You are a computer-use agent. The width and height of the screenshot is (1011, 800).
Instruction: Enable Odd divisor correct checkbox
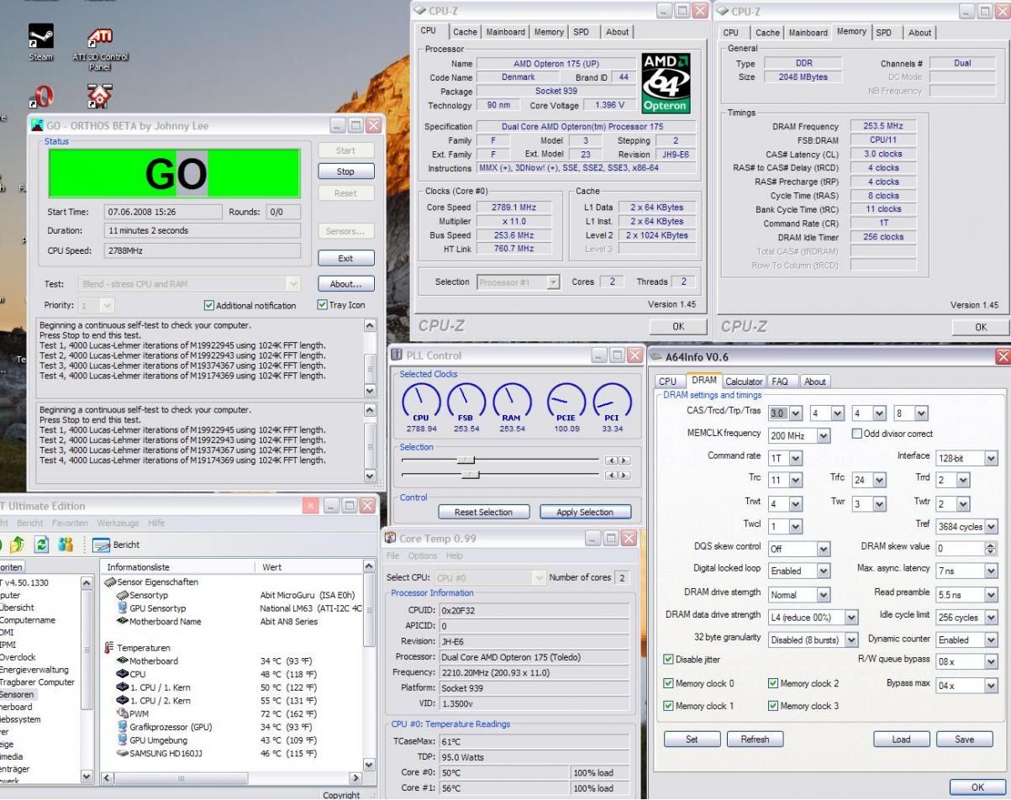(857, 434)
